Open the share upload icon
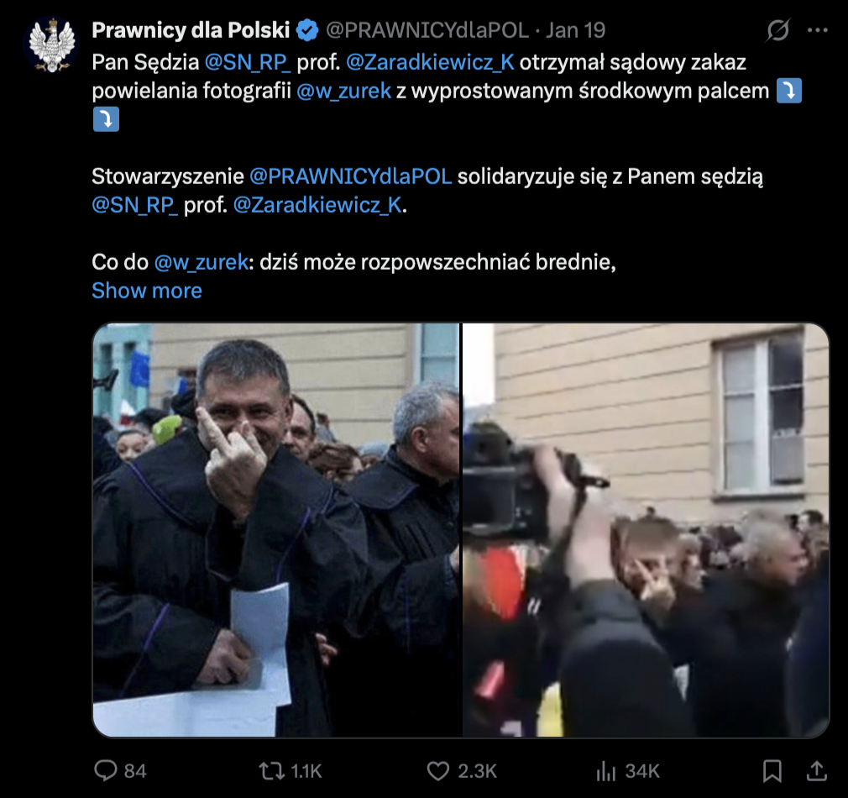Image resolution: width=848 pixels, height=798 pixels. pyautogui.click(x=817, y=770)
